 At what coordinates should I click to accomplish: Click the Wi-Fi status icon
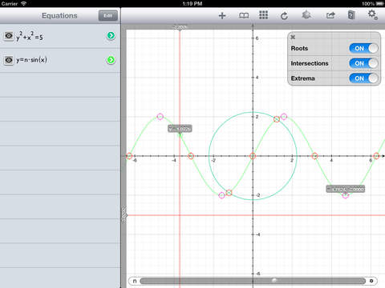(24, 3)
